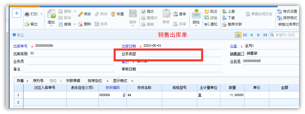Click the 删除 delete icon
This screenshot has width=305, height=114.
80,24
